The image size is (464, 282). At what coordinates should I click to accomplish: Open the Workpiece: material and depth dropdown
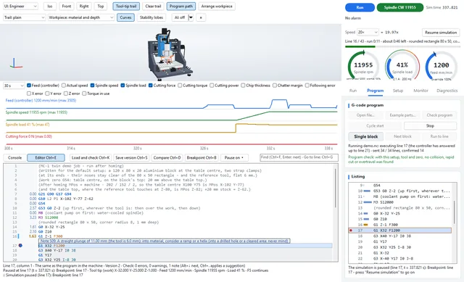[x=81, y=17]
